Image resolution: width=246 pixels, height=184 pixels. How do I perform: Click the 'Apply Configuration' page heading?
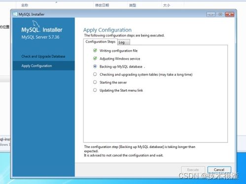[x=107, y=30]
